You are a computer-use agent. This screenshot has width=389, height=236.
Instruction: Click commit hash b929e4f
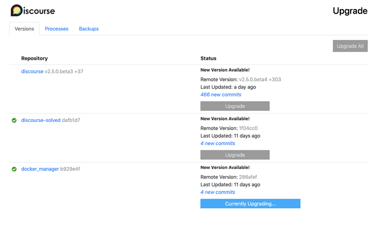tap(70, 169)
